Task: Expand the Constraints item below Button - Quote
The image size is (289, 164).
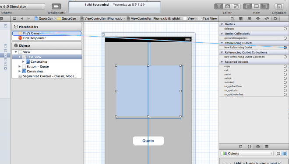Action: [x=20, y=71]
